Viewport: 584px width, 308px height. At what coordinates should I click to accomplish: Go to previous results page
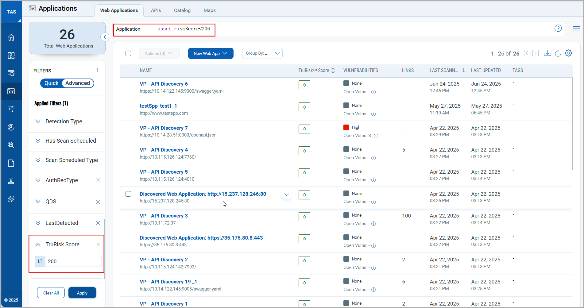527,53
